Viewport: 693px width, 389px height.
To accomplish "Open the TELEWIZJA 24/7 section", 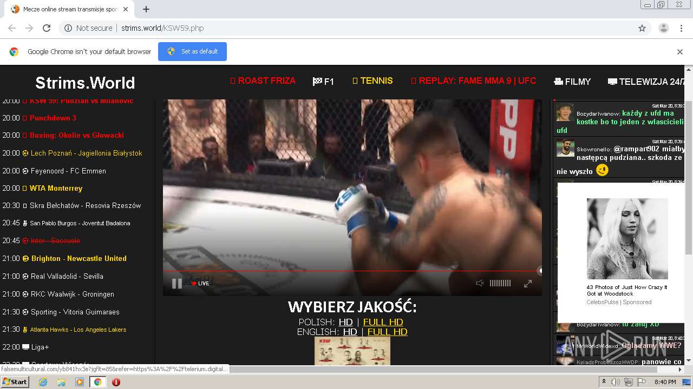I will coord(646,82).
